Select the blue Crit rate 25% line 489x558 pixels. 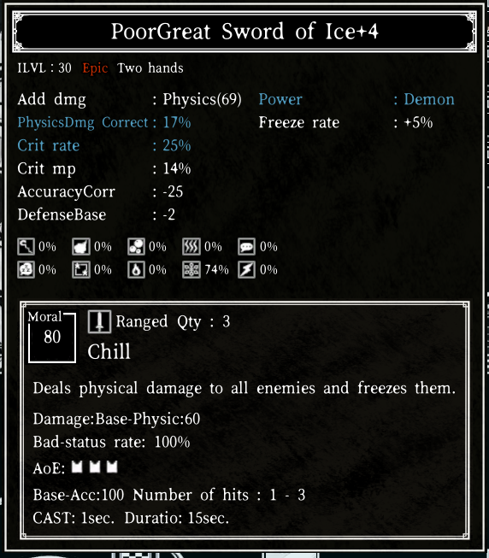[x=104, y=145]
